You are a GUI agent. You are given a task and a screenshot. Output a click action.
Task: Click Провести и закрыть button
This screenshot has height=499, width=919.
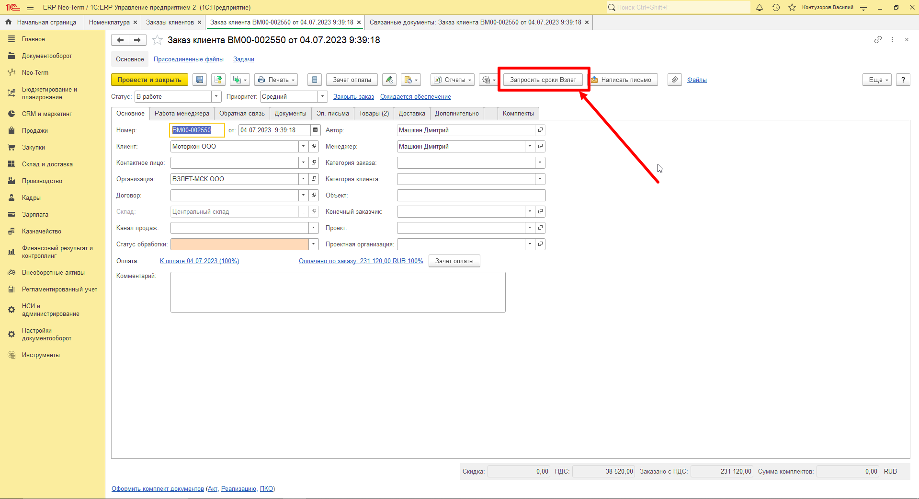click(149, 80)
